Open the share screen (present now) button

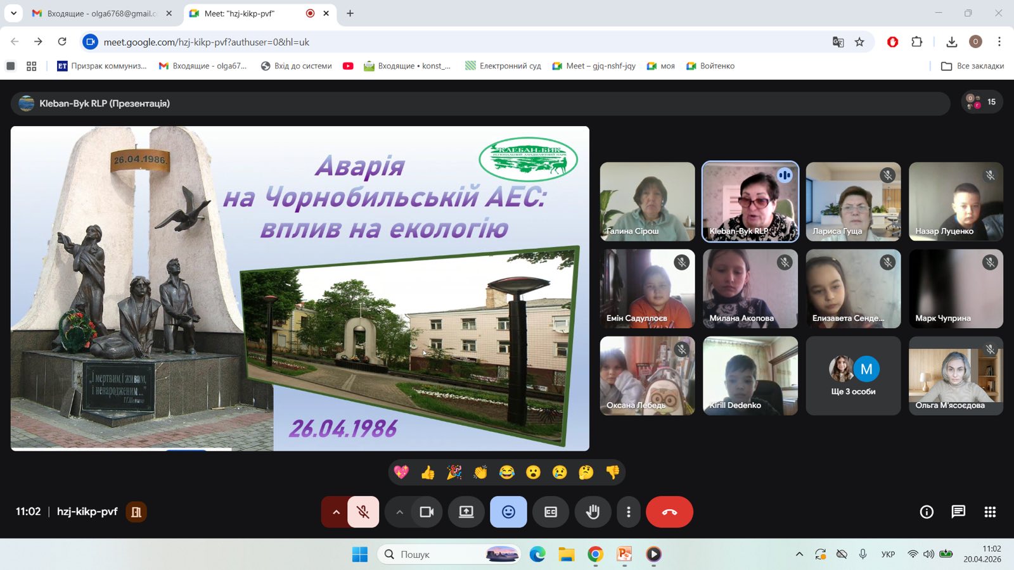pyautogui.click(x=466, y=512)
